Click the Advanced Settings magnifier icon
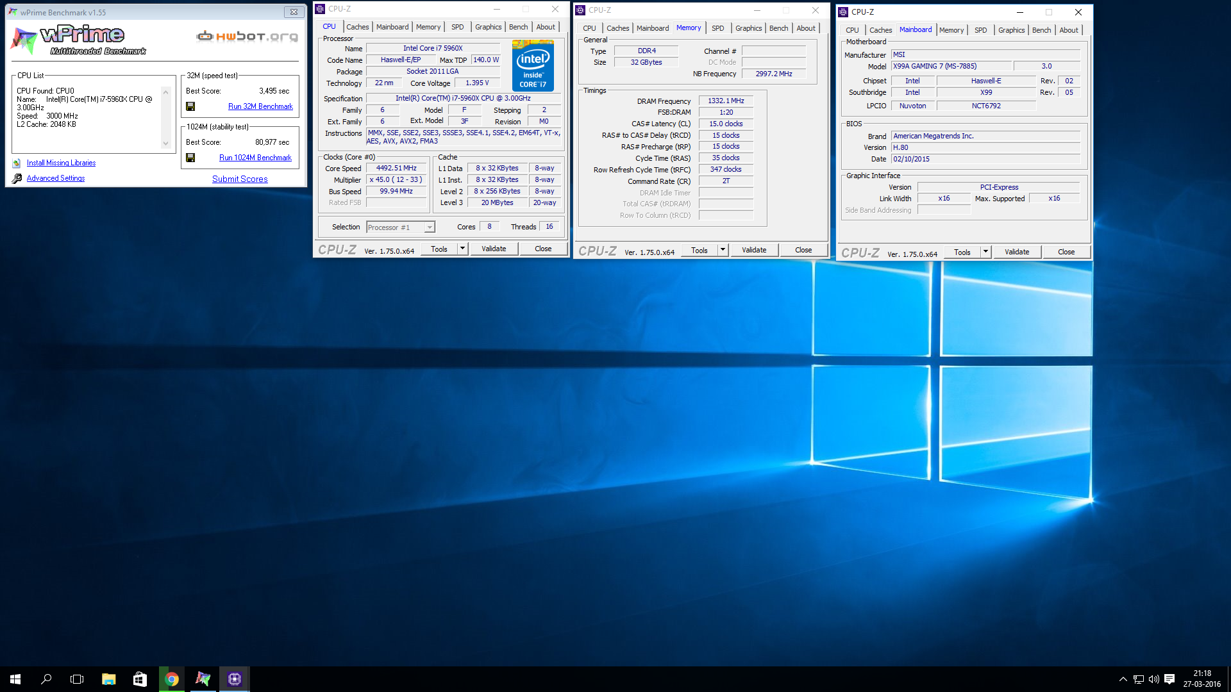The image size is (1231, 692). [x=17, y=179]
